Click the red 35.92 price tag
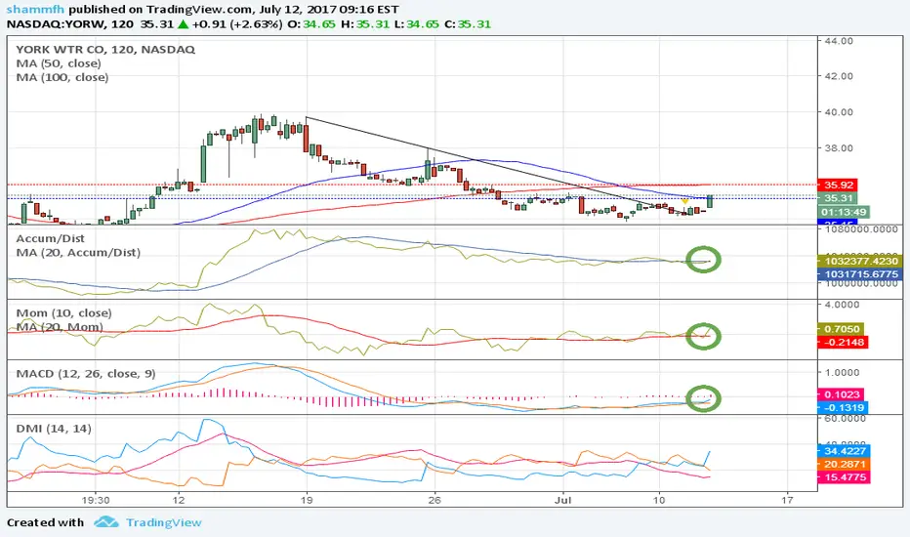The height and width of the screenshot is (537, 910). coord(839,186)
